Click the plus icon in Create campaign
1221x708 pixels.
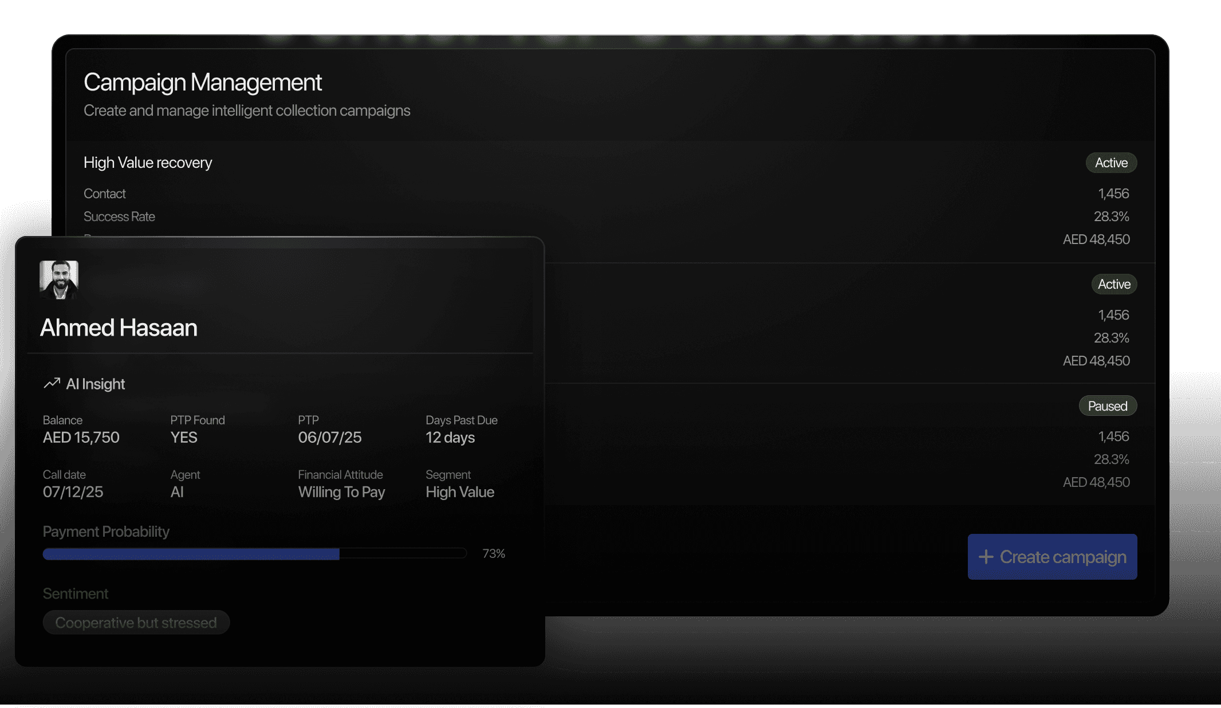tap(986, 557)
